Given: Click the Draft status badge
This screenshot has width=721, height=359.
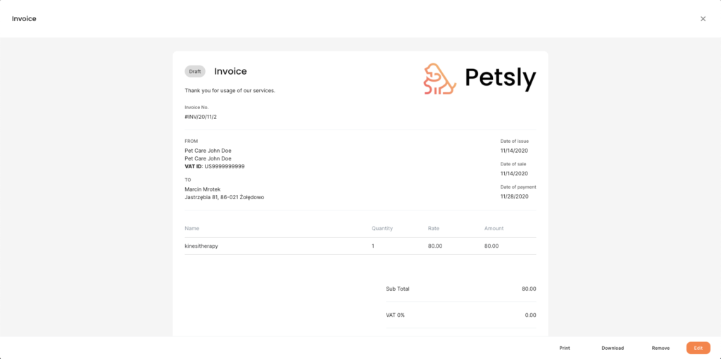Looking at the screenshot, I should pos(195,72).
